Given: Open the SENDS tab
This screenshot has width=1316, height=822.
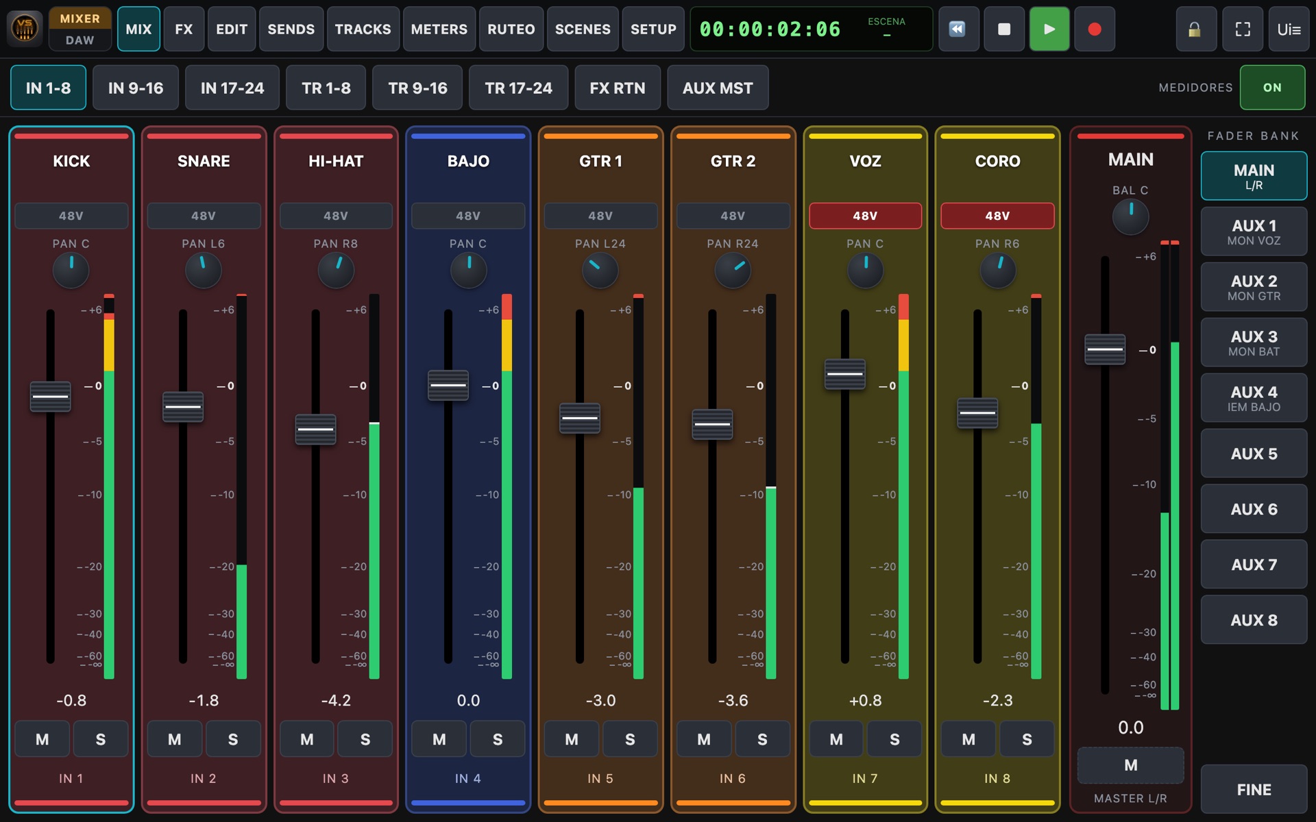Looking at the screenshot, I should (x=291, y=29).
